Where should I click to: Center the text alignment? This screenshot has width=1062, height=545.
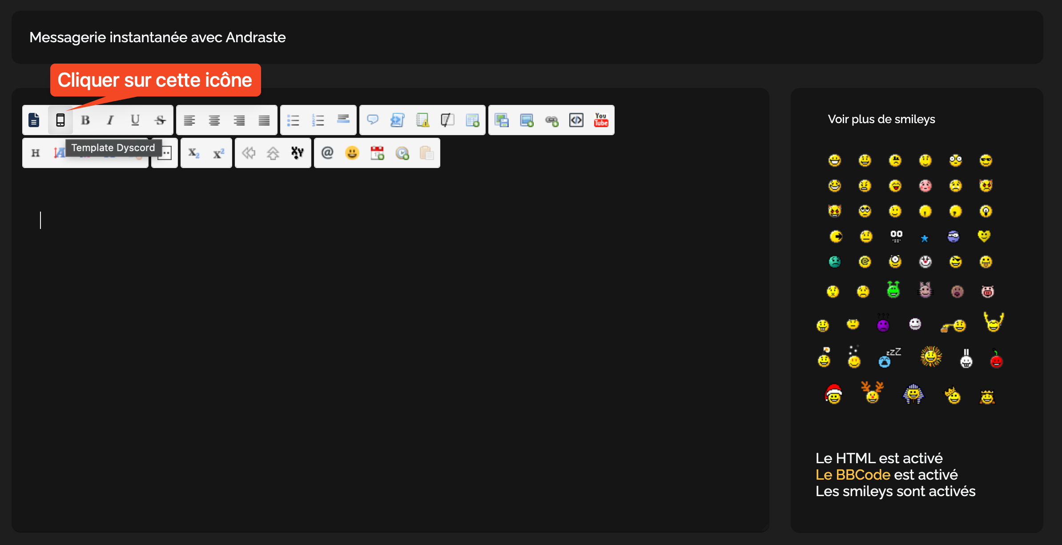pos(214,120)
